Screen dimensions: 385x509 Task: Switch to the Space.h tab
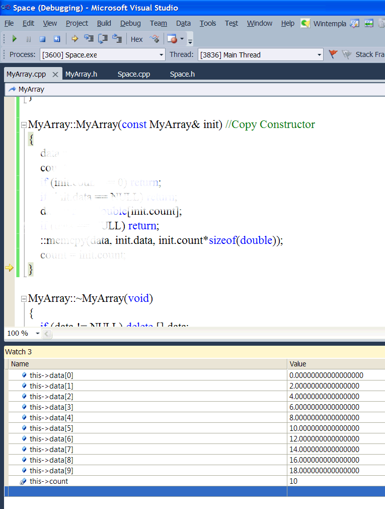click(x=183, y=74)
